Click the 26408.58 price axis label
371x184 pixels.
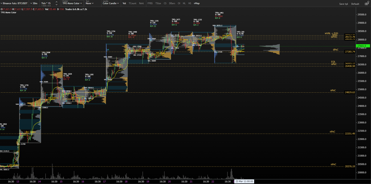350,66
